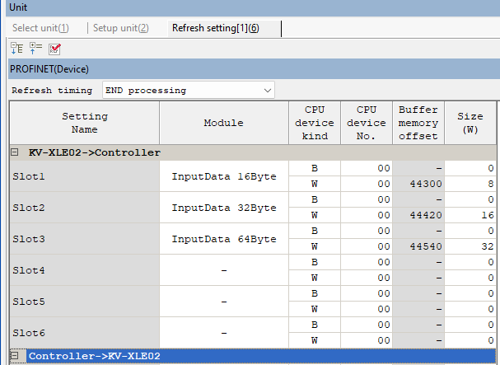This screenshot has width=500, height=365.
Task: Click the InputData 16Byte module cell
Action: point(224,176)
